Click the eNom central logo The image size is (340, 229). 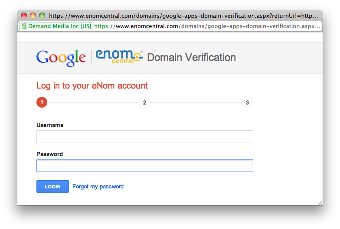[118, 57]
